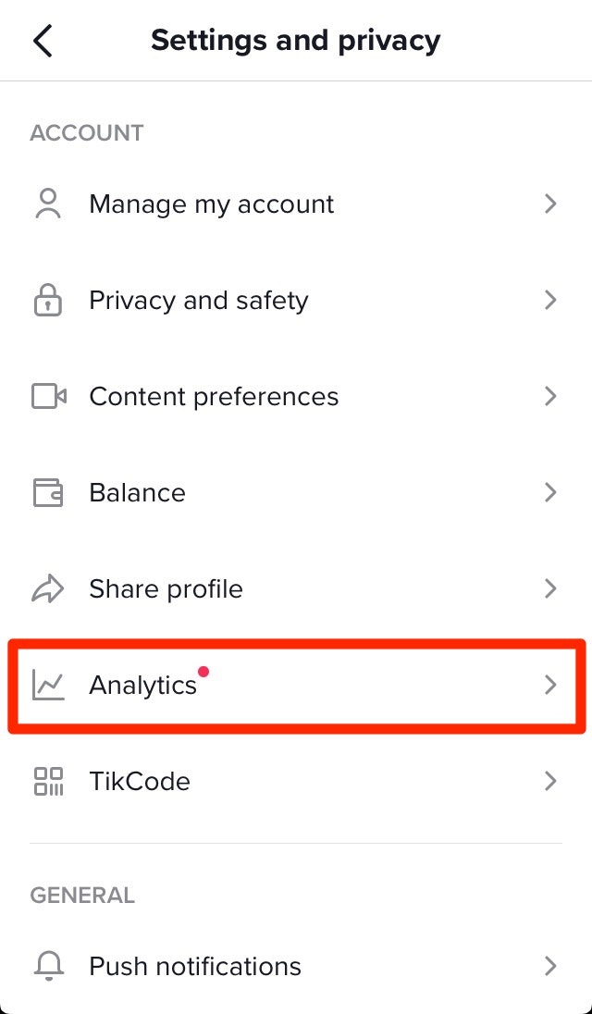Image resolution: width=592 pixels, height=1014 pixels.
Task: Click the bell icon for Push notifications
Action: click(x=47, y=966)
